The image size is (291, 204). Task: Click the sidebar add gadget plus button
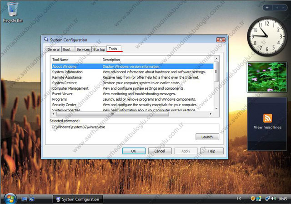[267, 8]
